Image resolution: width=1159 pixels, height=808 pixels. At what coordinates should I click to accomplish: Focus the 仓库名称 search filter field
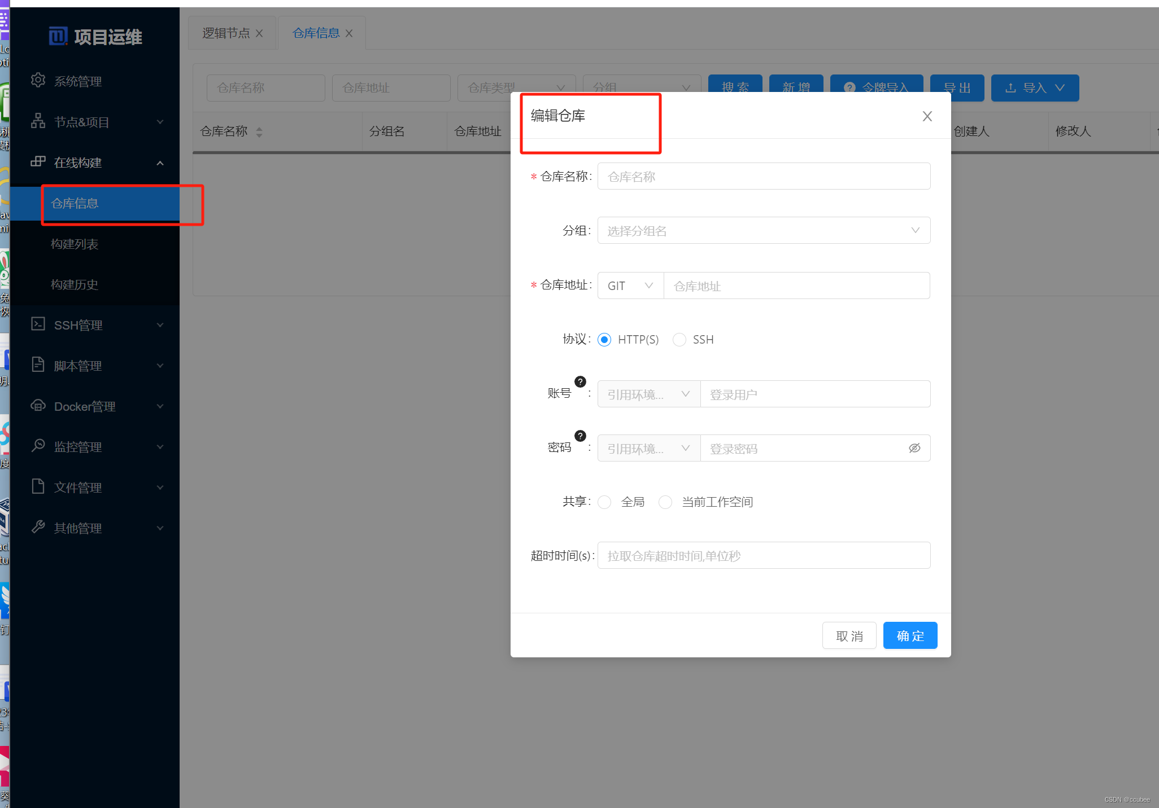click(265, 88)
